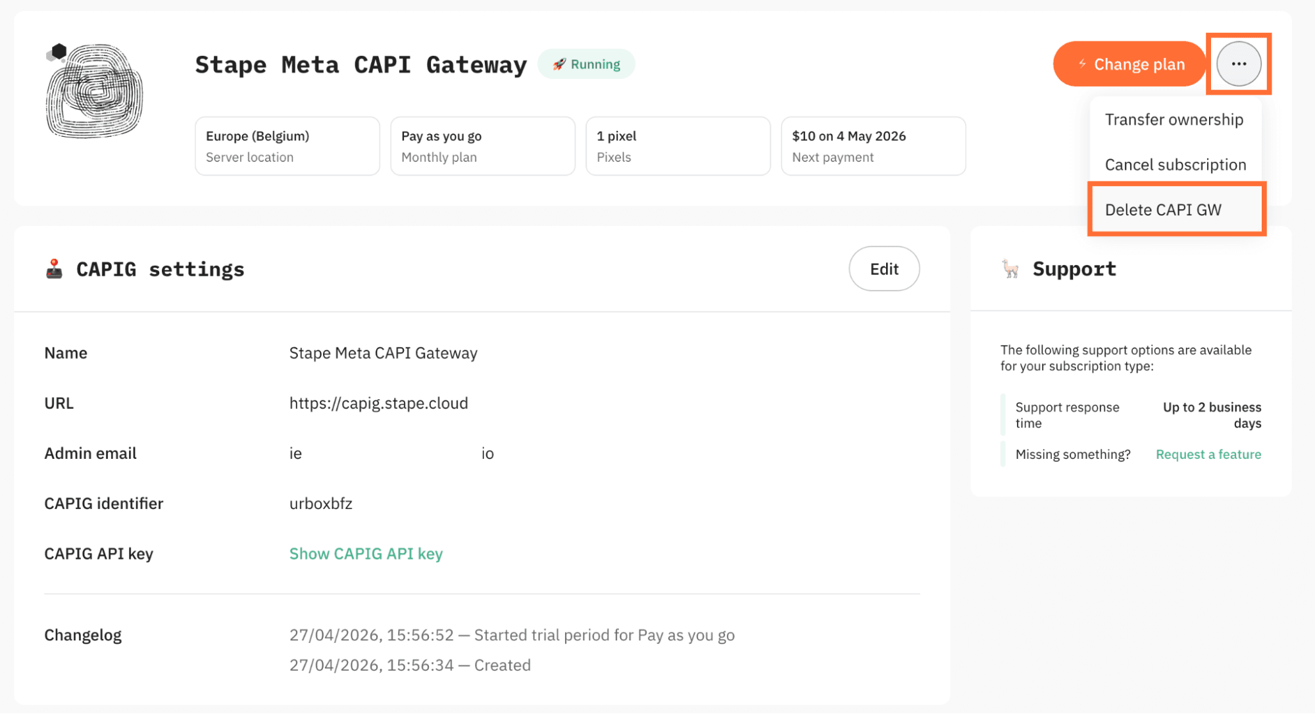Viewport: 1315px width, 714px height.
Task: Click the gateway URL capig.stape.cloud
Action: [x=379, y=403]
